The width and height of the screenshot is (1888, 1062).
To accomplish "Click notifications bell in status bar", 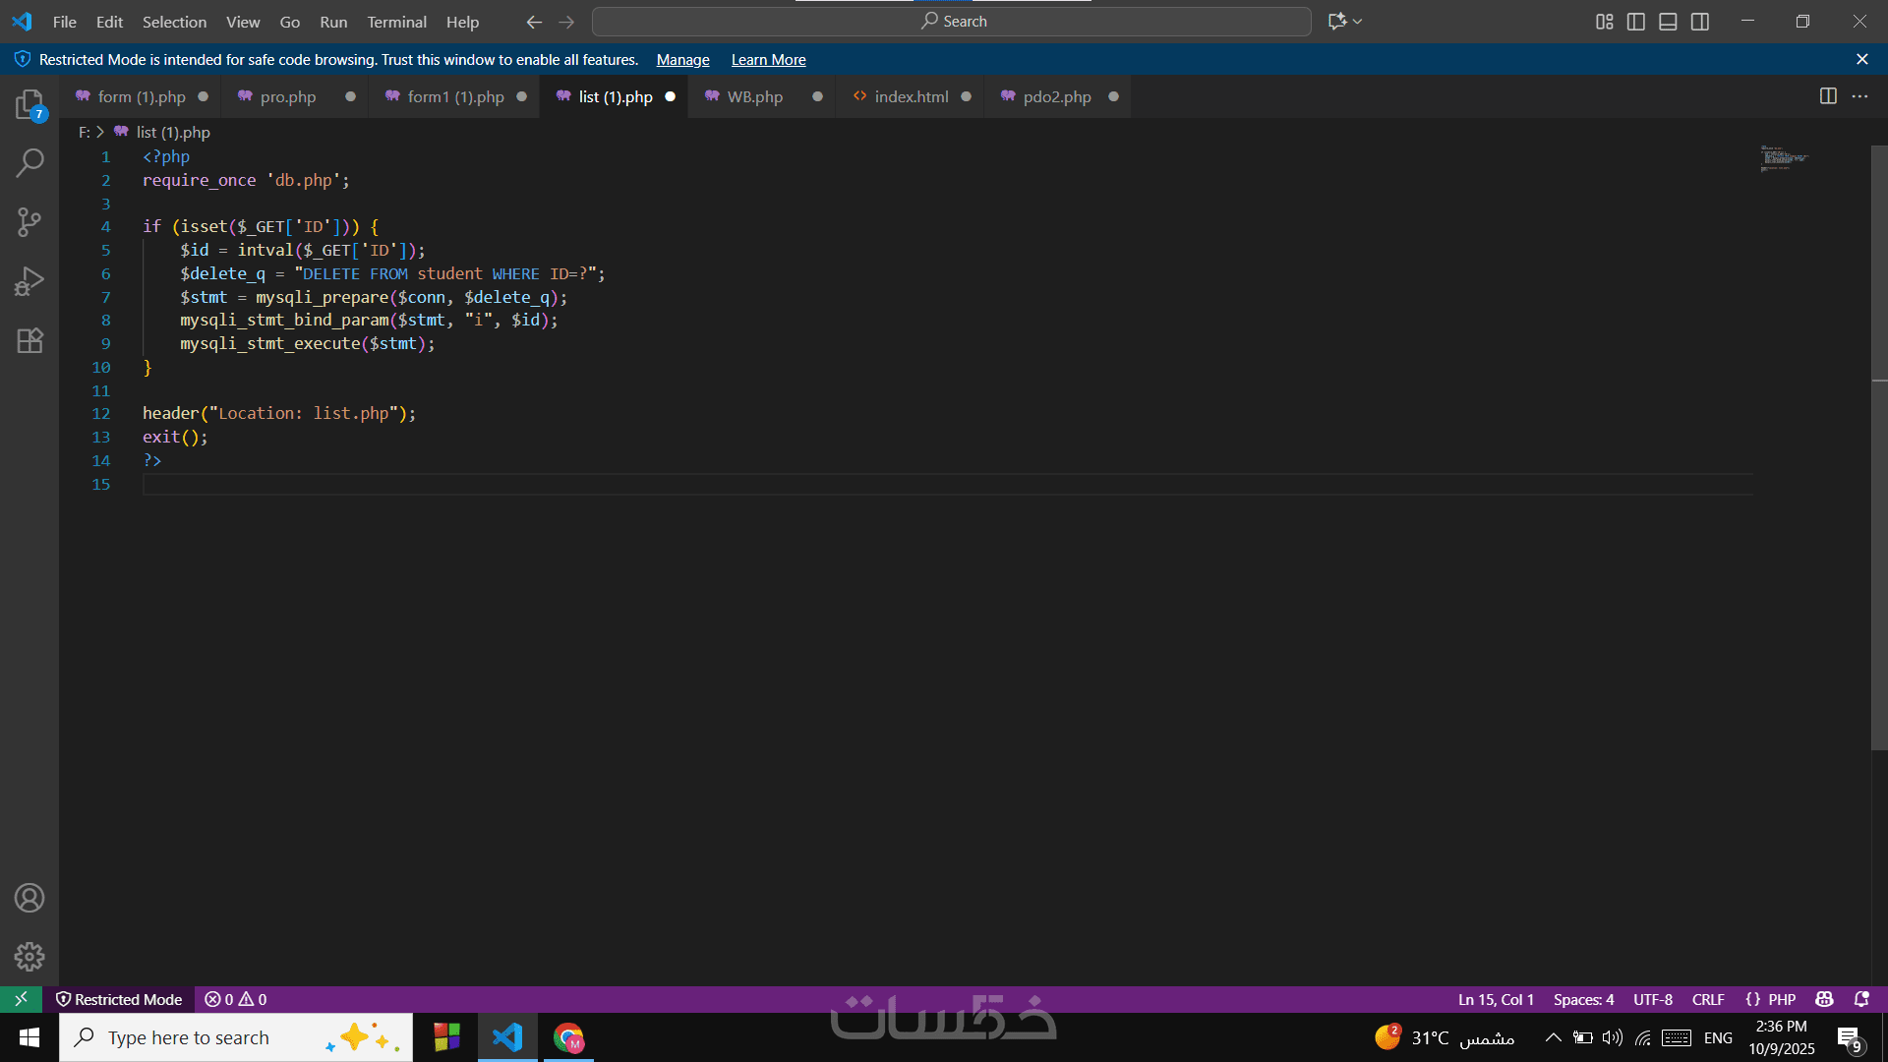I will 1861,999.
